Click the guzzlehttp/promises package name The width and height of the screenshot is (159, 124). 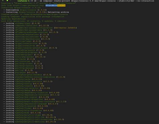pyautogui.click(x=26, y=52)
